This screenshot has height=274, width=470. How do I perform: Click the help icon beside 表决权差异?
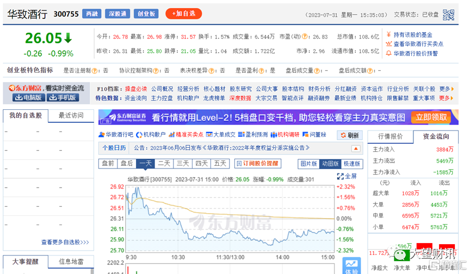211,71
